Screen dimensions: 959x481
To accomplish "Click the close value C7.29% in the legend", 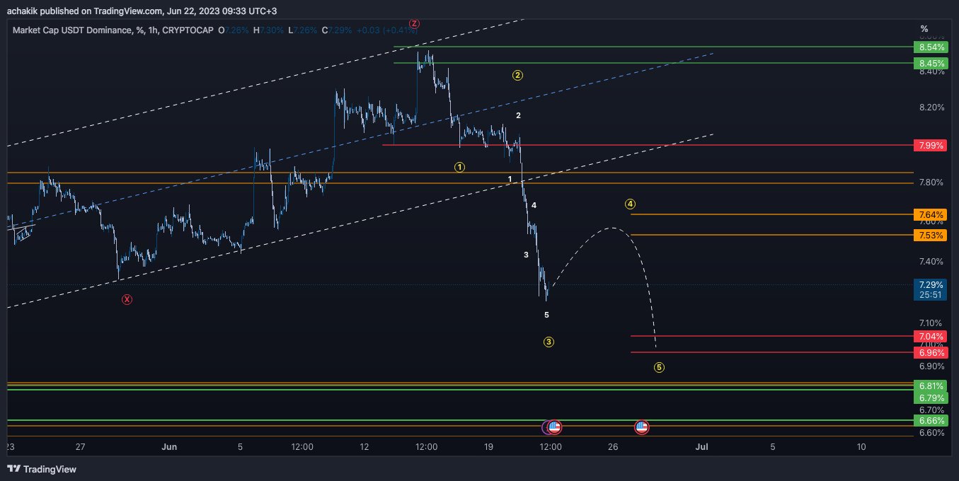I will pos(338,30).
